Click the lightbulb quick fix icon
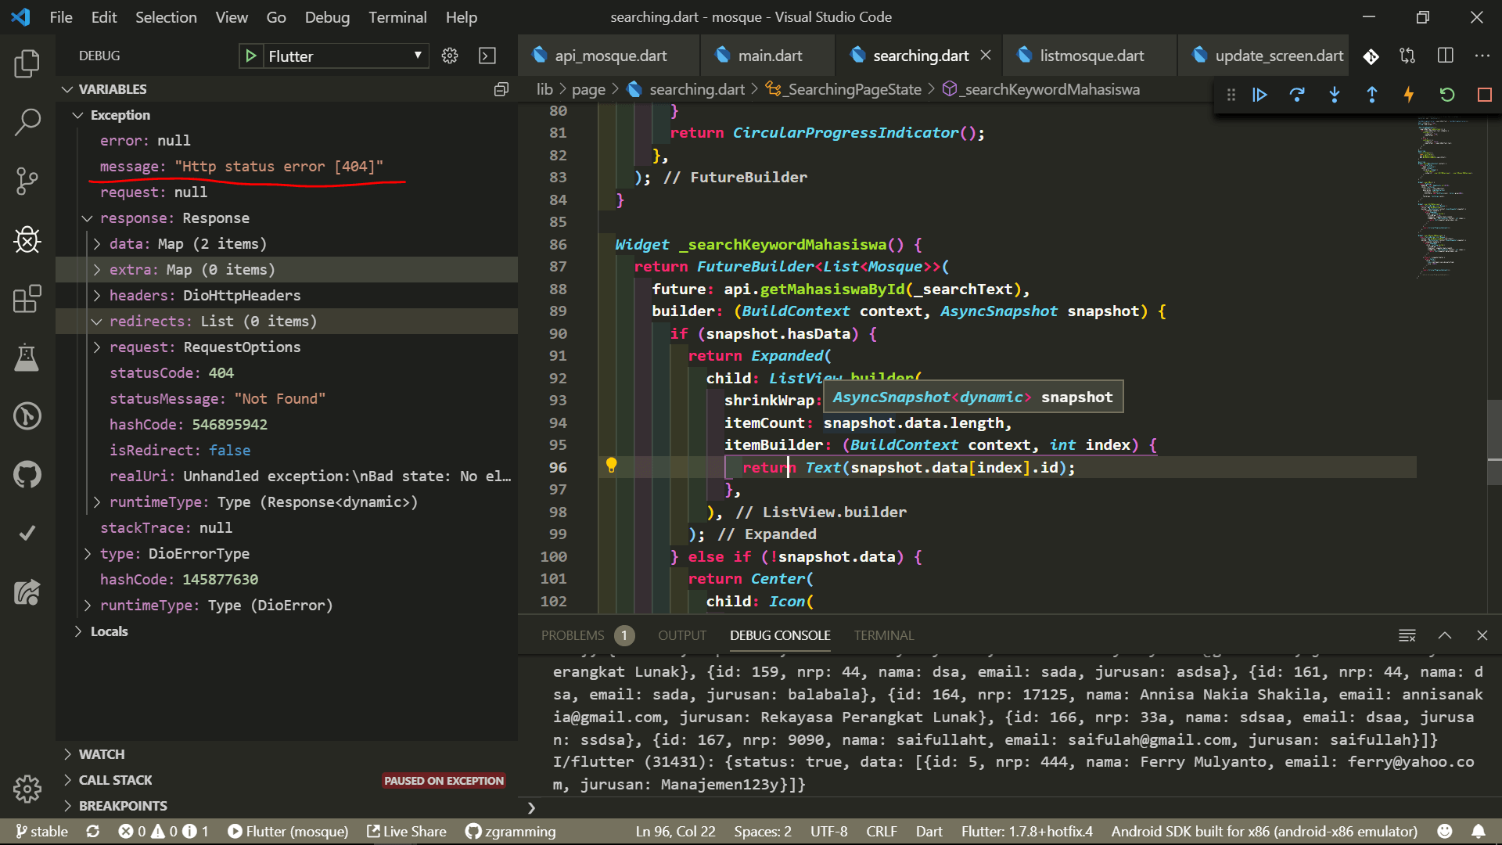1502x845 pixels. tap(612, 466)
